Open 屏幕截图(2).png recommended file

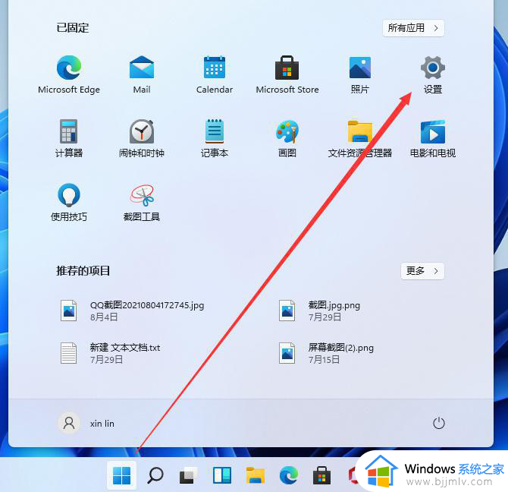(x=326, y=353)
